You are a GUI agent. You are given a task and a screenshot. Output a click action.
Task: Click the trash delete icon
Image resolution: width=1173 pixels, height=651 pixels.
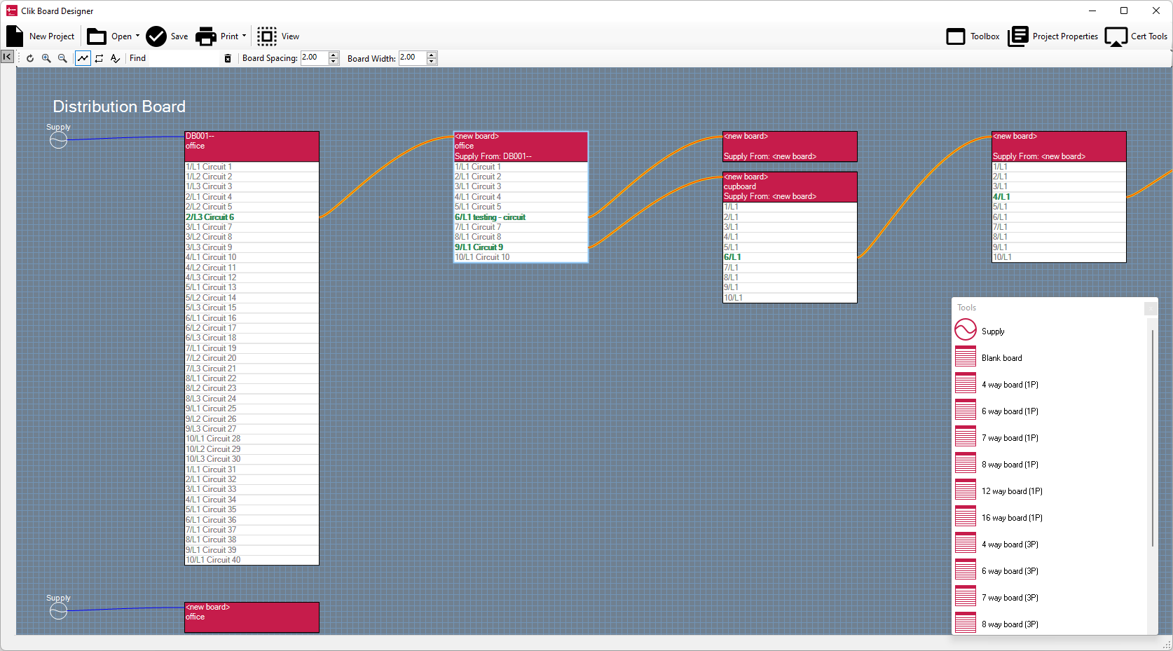click(x=228, y=59)
